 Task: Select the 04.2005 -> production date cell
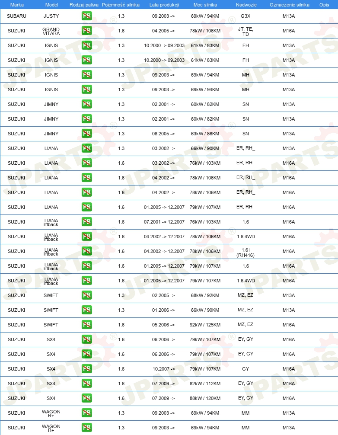point(163,31)
